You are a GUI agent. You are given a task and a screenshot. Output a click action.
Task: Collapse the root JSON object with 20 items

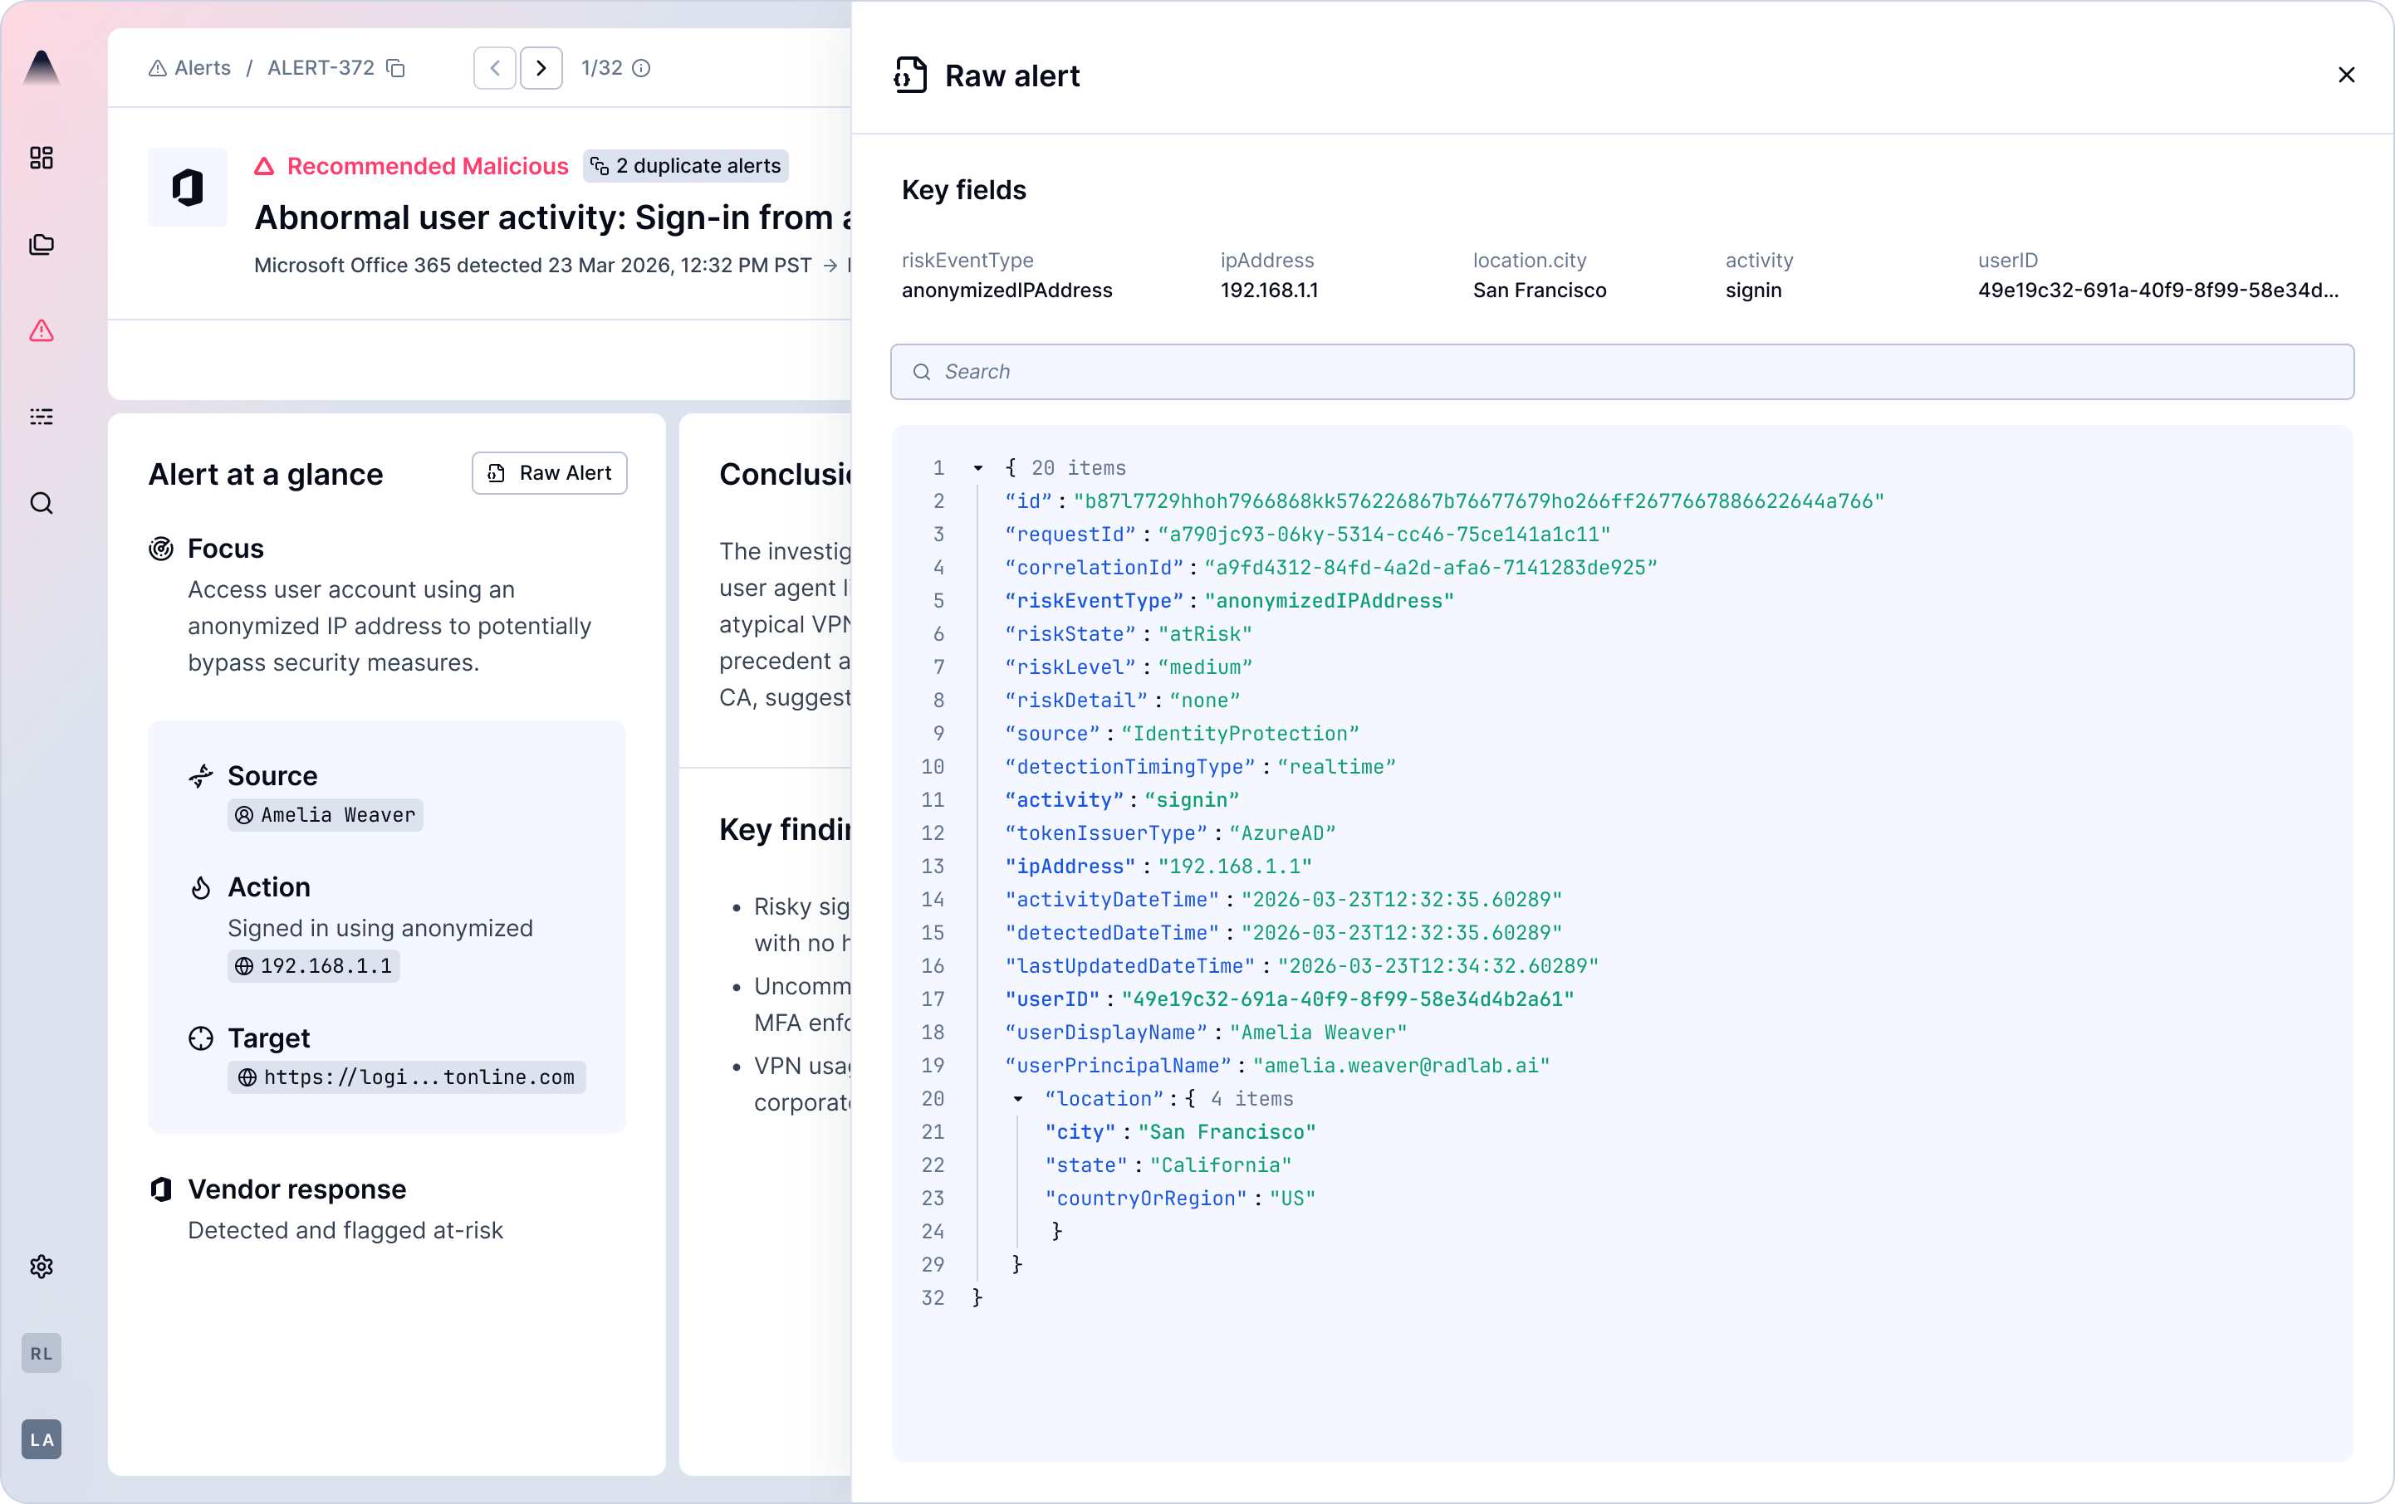tap(977, 468)
